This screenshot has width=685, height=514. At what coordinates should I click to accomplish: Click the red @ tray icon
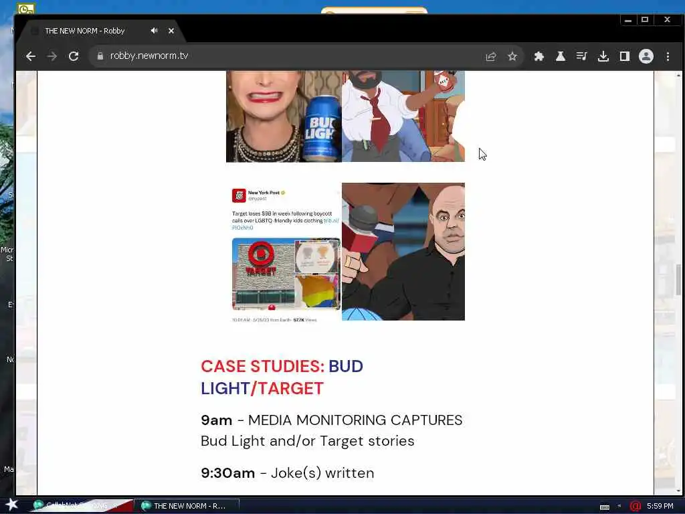pyautogui.click(x=635, y=506)
